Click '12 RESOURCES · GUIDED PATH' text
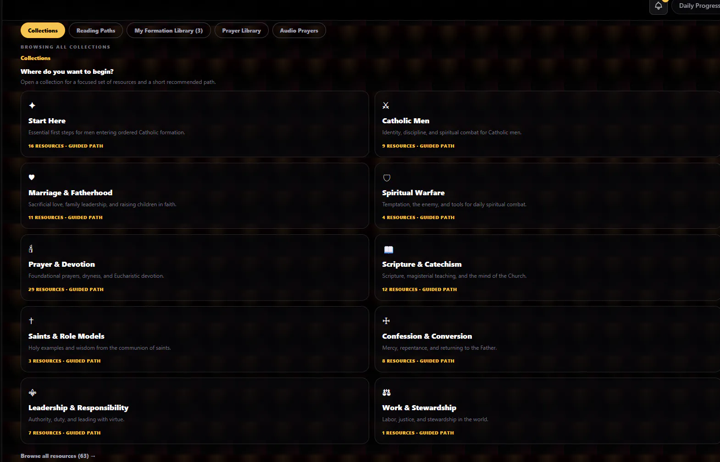The width and height of the screenshot is (720, 462). [x=419, y=289]
